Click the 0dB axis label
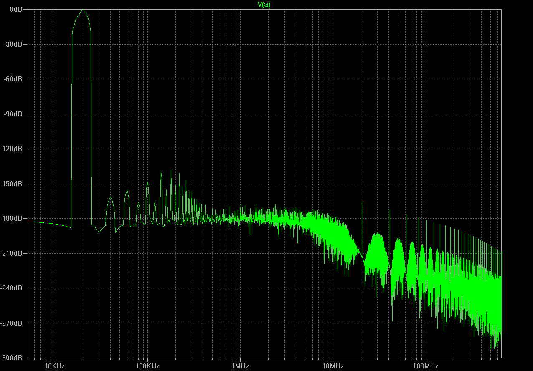 (x=16, y=9)
